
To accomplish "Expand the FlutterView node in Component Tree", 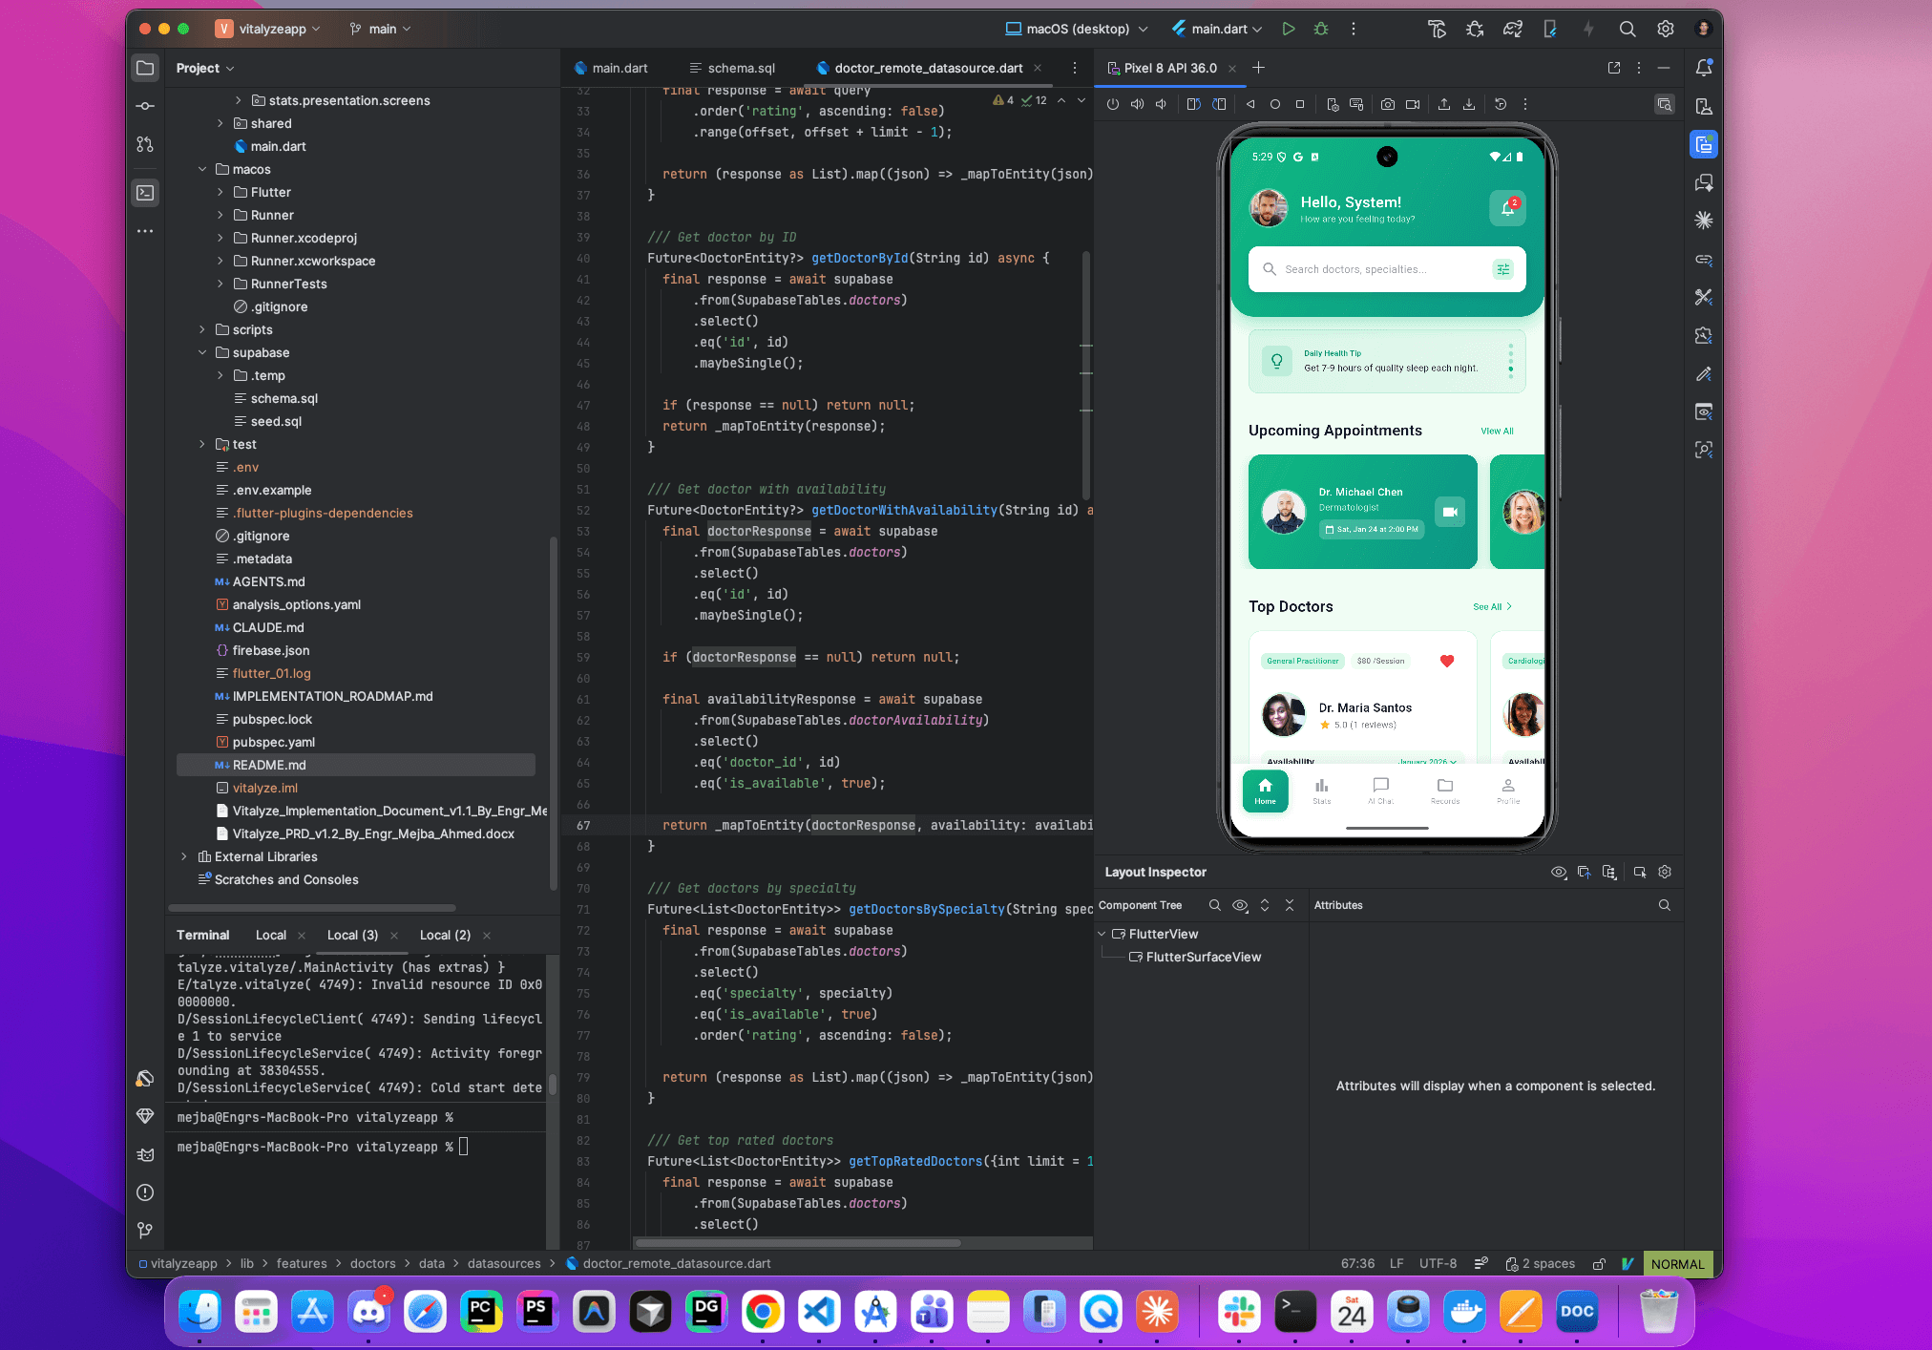I will click(x=1102, y=934).
